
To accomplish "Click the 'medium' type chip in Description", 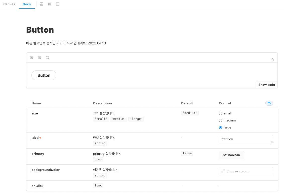I will (x=119, y=119).
